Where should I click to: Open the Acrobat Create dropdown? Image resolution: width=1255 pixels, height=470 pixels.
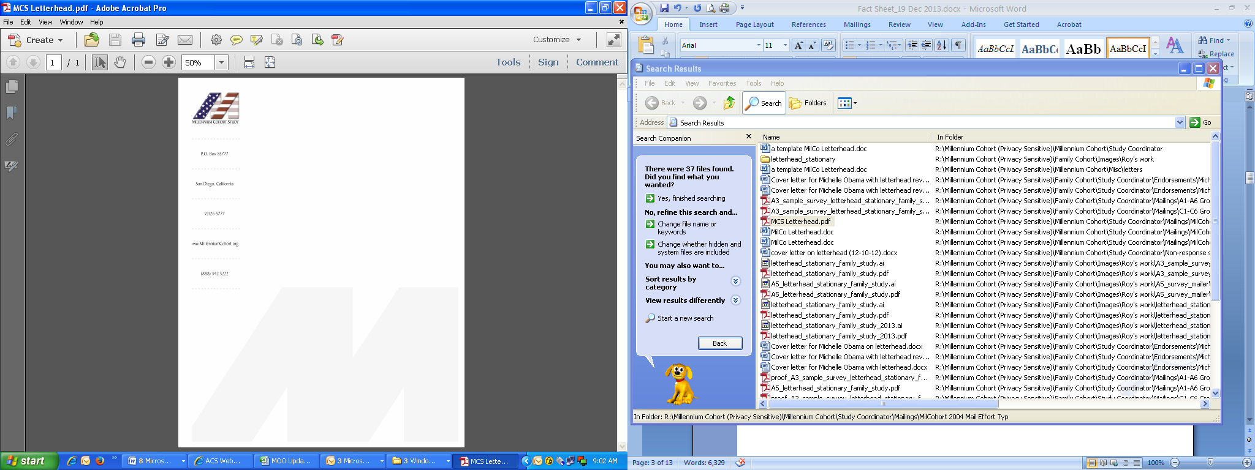click(x=35, y=40)
